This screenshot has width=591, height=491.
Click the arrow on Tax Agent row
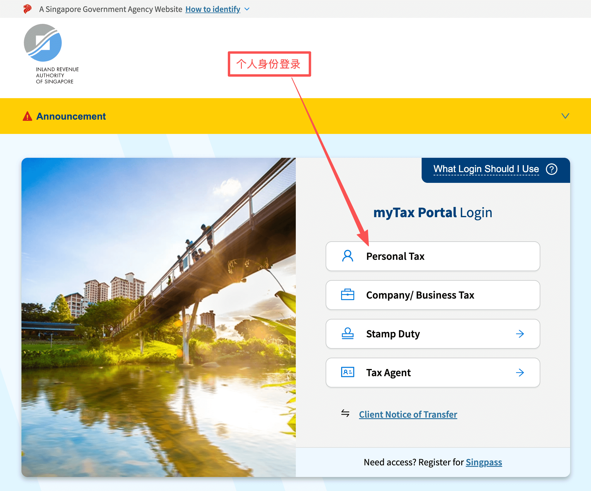[x=520, y=373]
